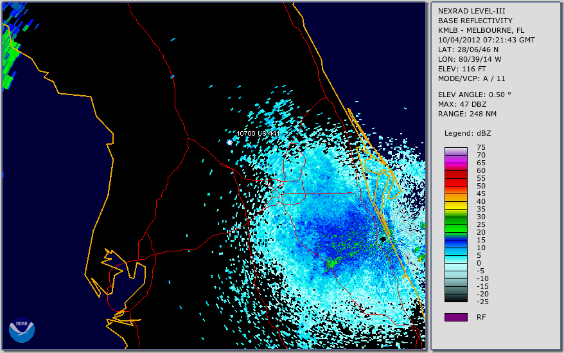Click the "NEXRAD LEVEL-III" title text

click(x=471, y=11)
